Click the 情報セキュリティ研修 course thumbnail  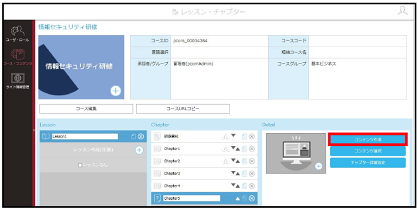81,67
